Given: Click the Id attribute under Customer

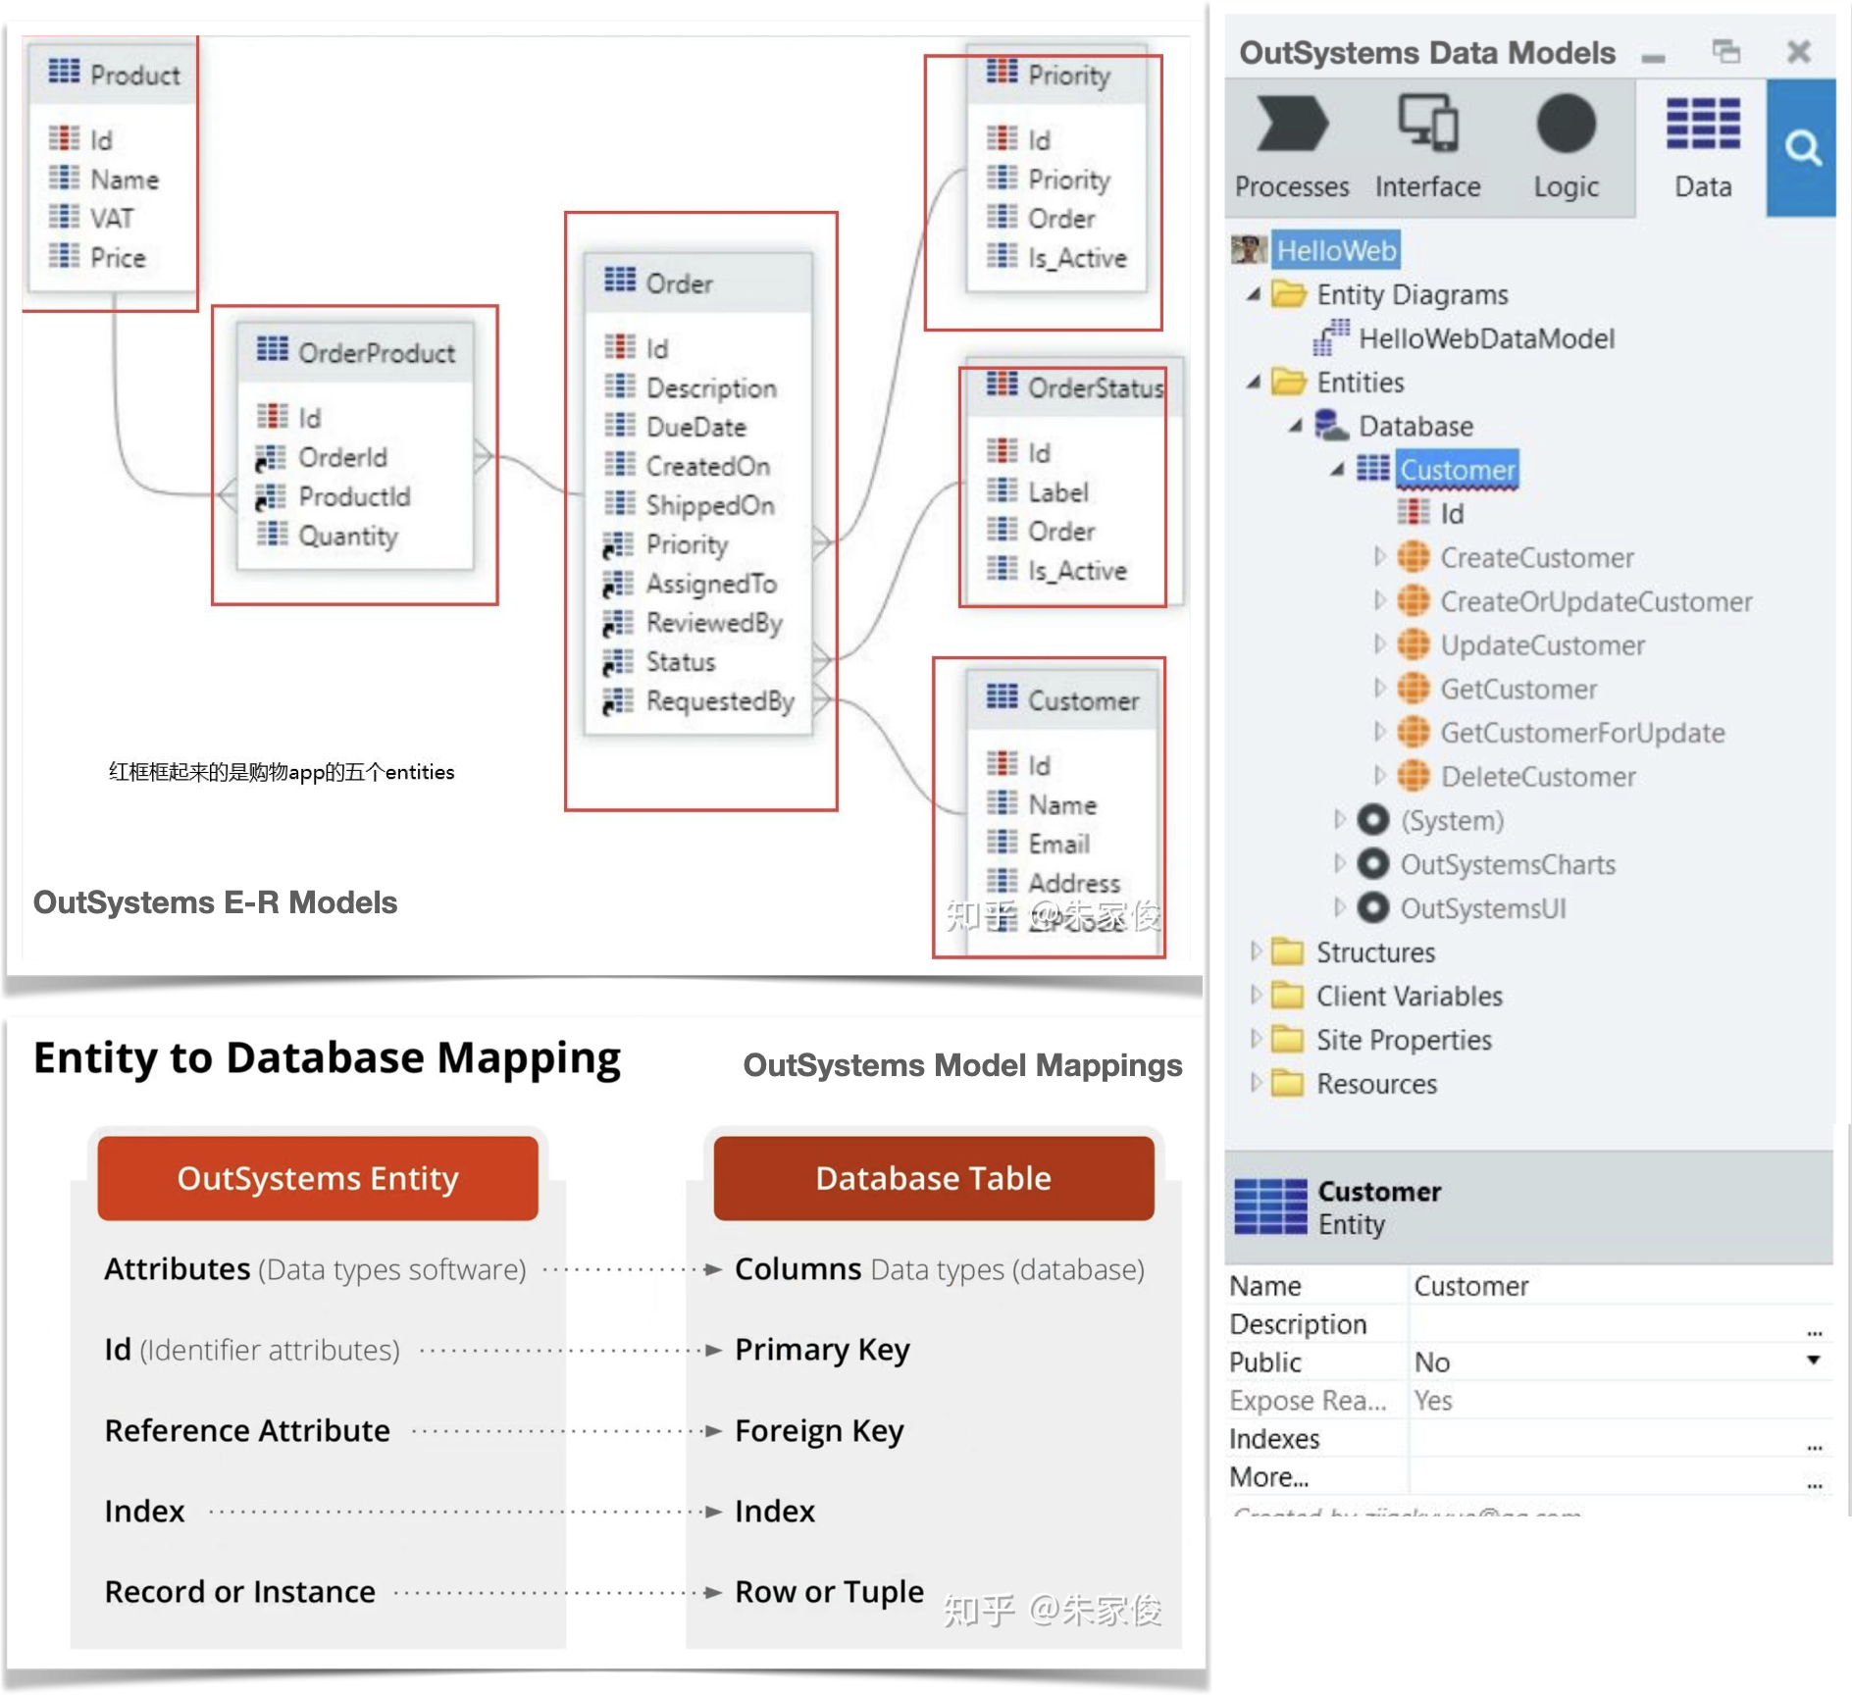Looking at the screenshot, I should pos(1451,514).
